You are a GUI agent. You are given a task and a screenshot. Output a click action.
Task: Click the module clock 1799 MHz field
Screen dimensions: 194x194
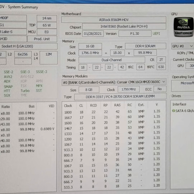point(129,89)
